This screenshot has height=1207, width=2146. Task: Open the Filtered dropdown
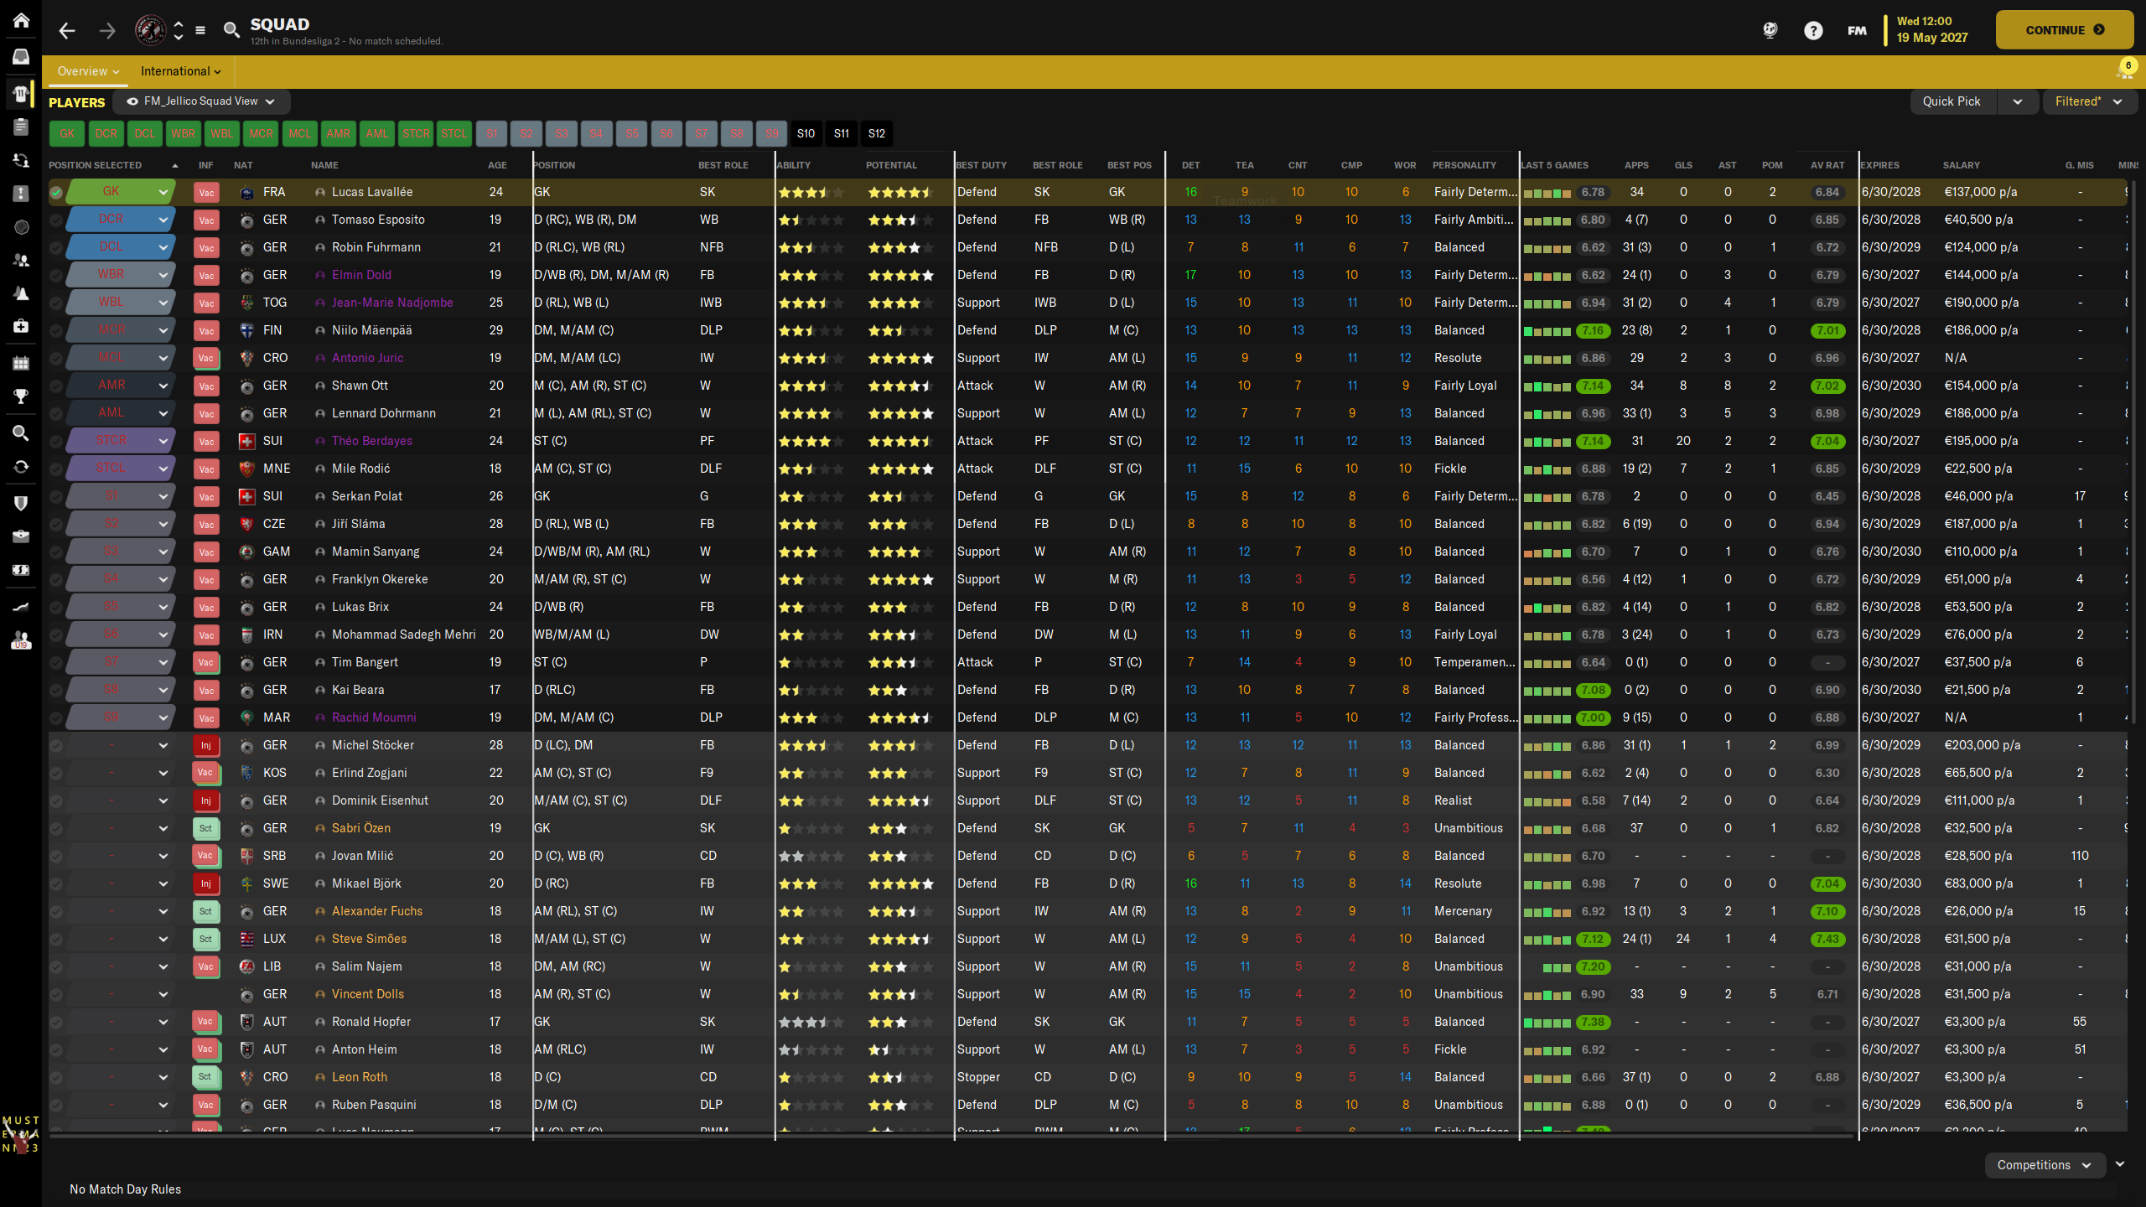tap(2087, 101)
